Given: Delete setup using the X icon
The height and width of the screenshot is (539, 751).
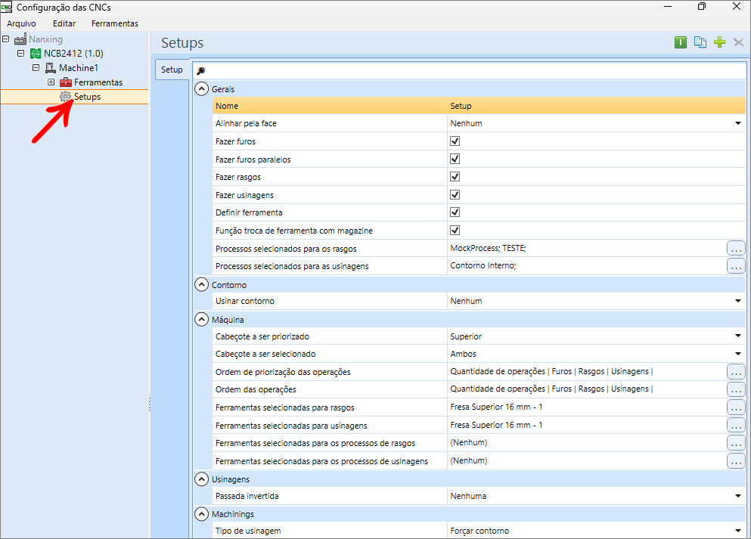Looking at the screenshot, I should click(739, 42).
